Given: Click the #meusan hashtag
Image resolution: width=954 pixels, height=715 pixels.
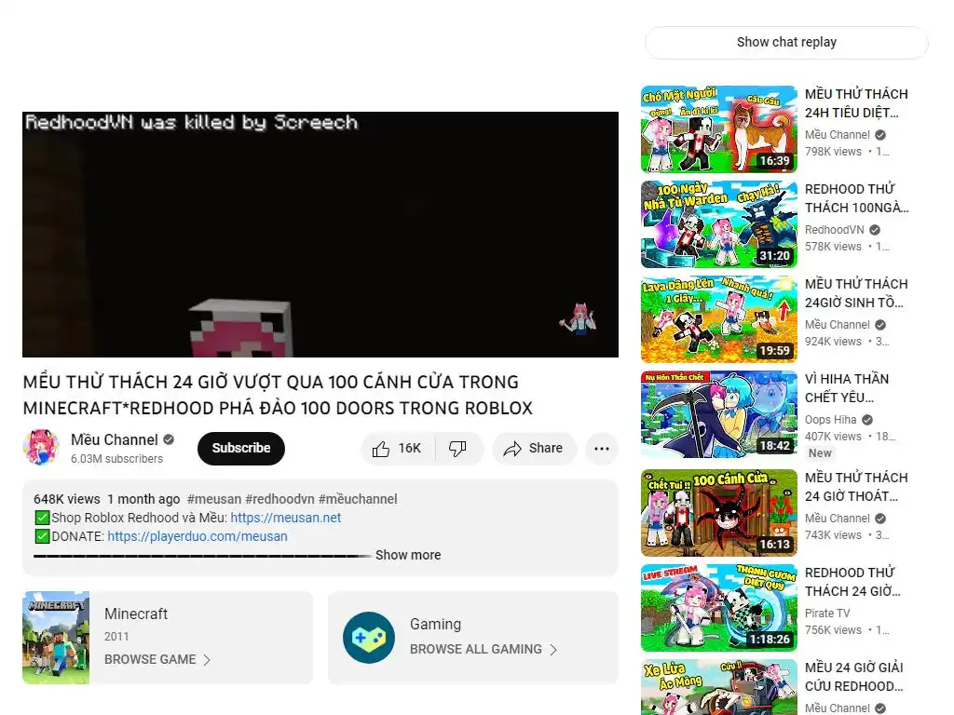Looking at the screenshot, I should pyautogui.click(x=214, y=499).
